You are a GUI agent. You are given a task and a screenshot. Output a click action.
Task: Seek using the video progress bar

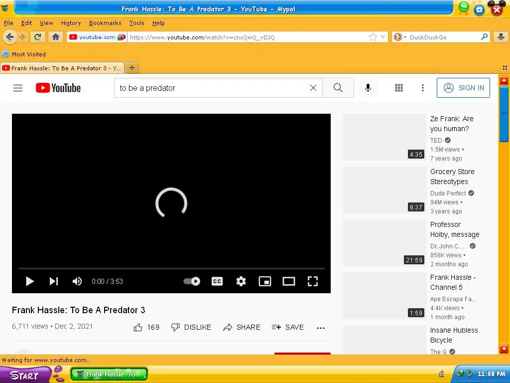(x=171, y=268)
